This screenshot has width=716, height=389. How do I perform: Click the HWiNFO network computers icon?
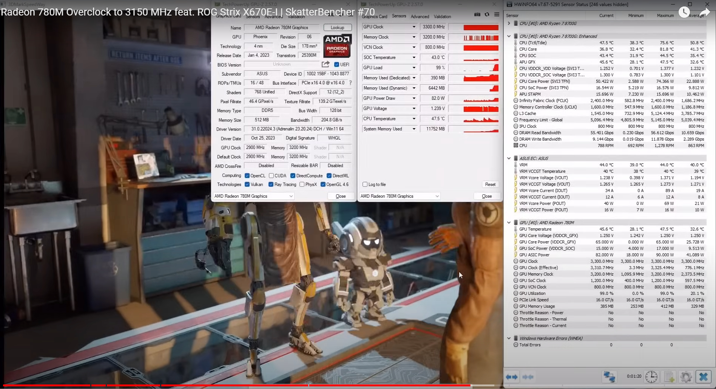[609, 377]
